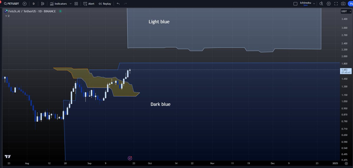This screenshot has width=353, height=168.
Task: Take a chart snapshot with camera icon
Action: [x=343, y=4]
